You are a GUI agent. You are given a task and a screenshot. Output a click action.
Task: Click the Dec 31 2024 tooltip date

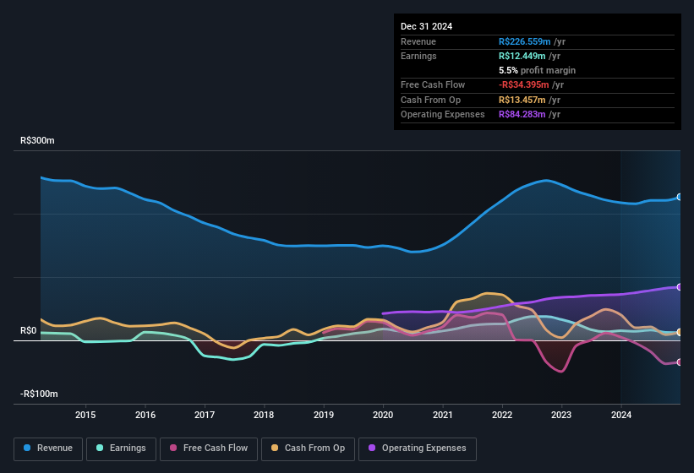pyautogui.click(x=426, y=26)
